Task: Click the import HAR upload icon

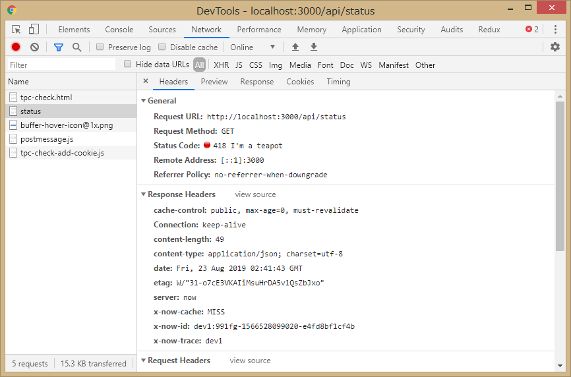Action: [x=295, y=47]
